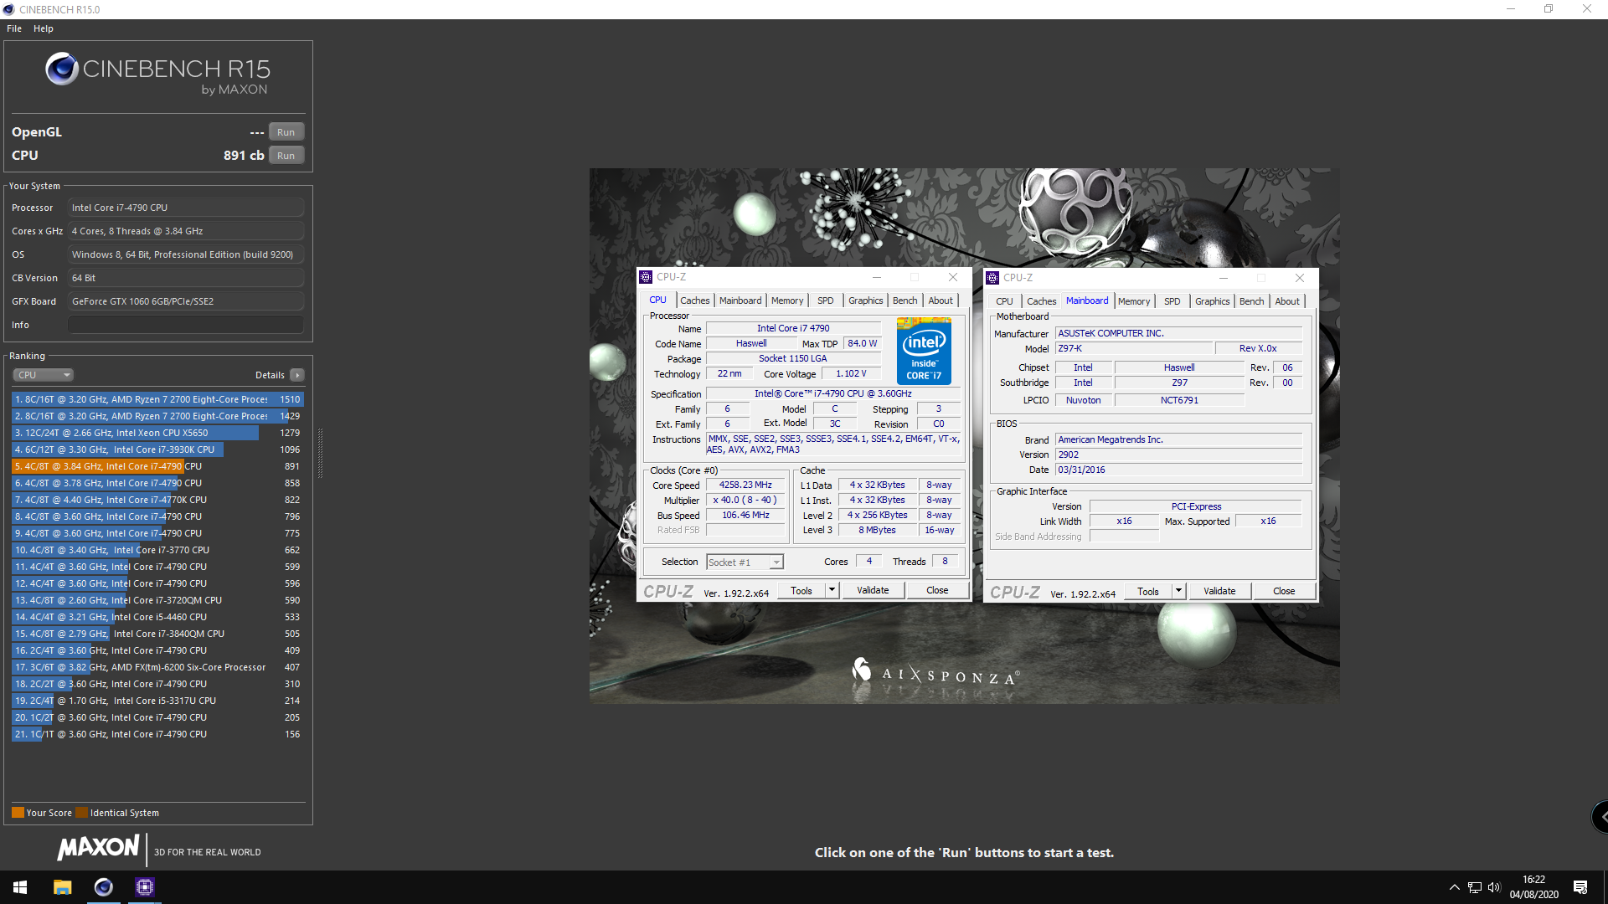Open the CPU-Z app from the taskbar
The width and height of the screenshot is (1608, 904).
(x=145, y=887)
